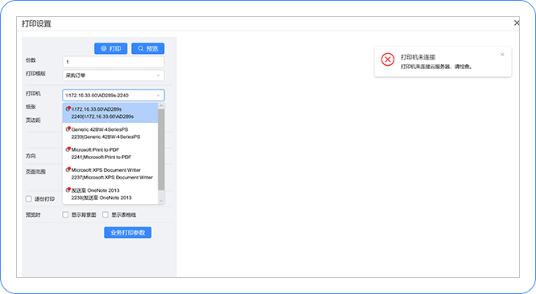Screen dimensions: 536x294
Task: Open the 业务打印参数 settings
Action: [127, 233]
